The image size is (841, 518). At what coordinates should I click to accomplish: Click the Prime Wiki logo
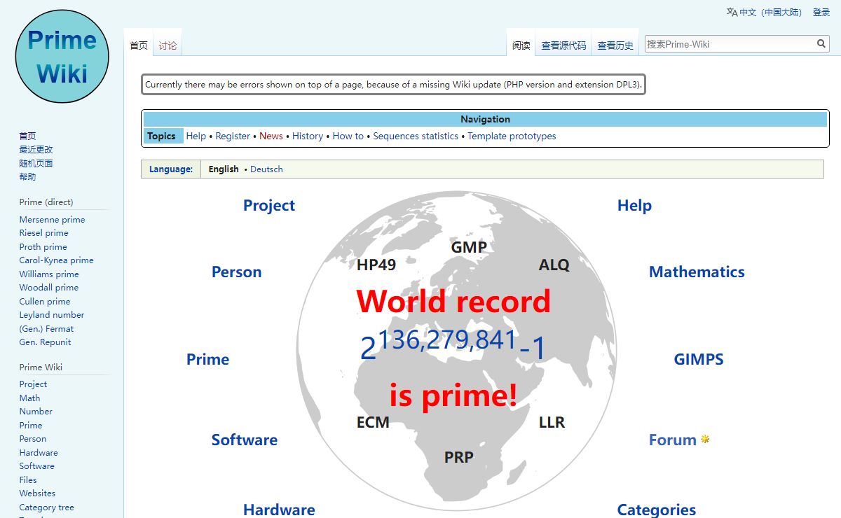pyautogui.click(x=62, y=56)
